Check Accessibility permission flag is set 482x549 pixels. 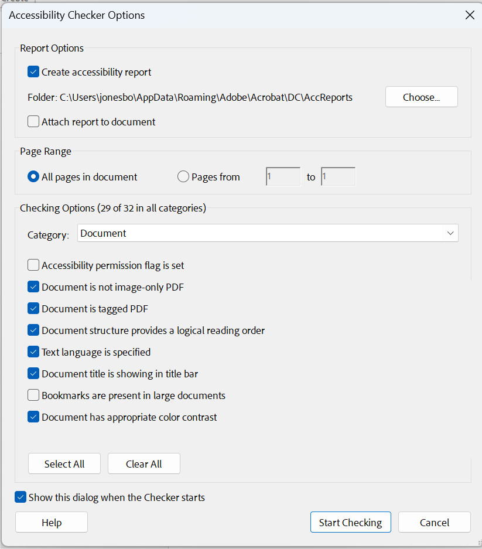click(33, 265)
